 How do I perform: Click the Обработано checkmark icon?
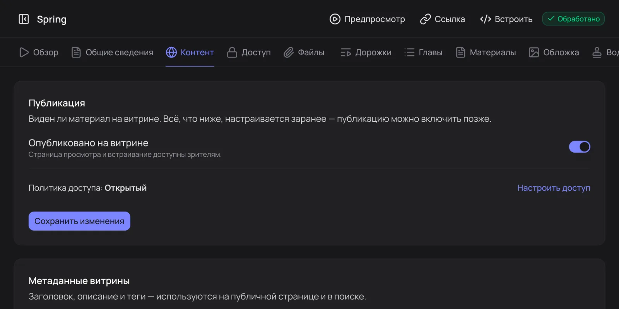point(551,19)
